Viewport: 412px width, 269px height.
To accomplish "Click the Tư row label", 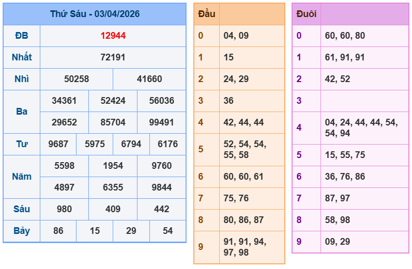I will point(22,144).
